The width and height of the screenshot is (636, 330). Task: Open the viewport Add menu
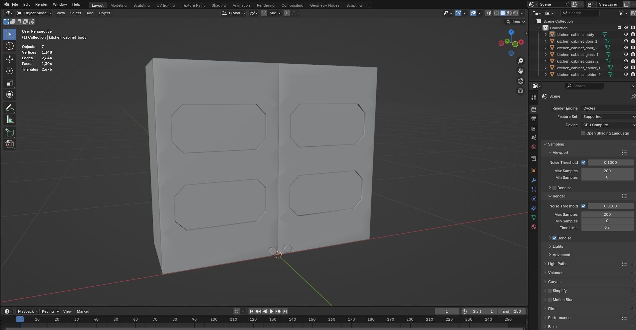pos(90,13)
